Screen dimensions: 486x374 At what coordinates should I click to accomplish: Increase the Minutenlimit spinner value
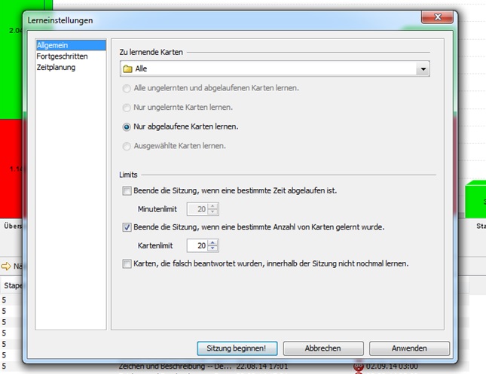click(212, 206)
